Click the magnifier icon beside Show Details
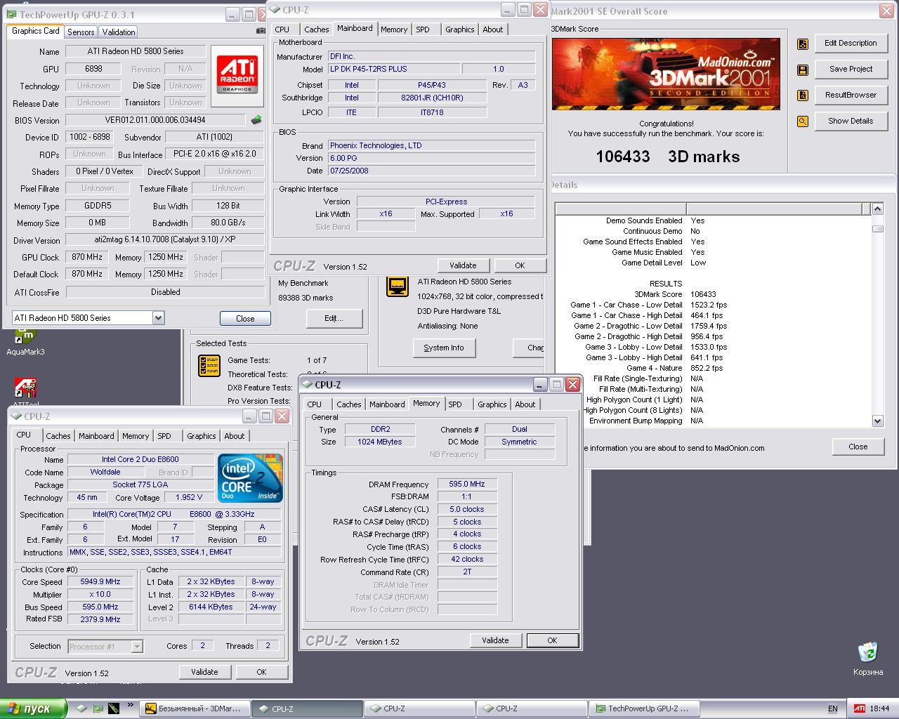Viewport: 899px width, 719px height. [803, 121]
